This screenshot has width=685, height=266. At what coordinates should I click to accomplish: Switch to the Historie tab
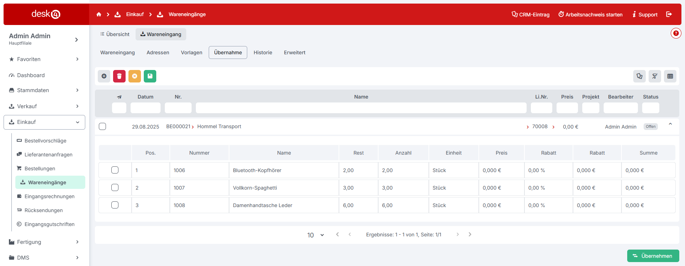[x=263, y=52]
